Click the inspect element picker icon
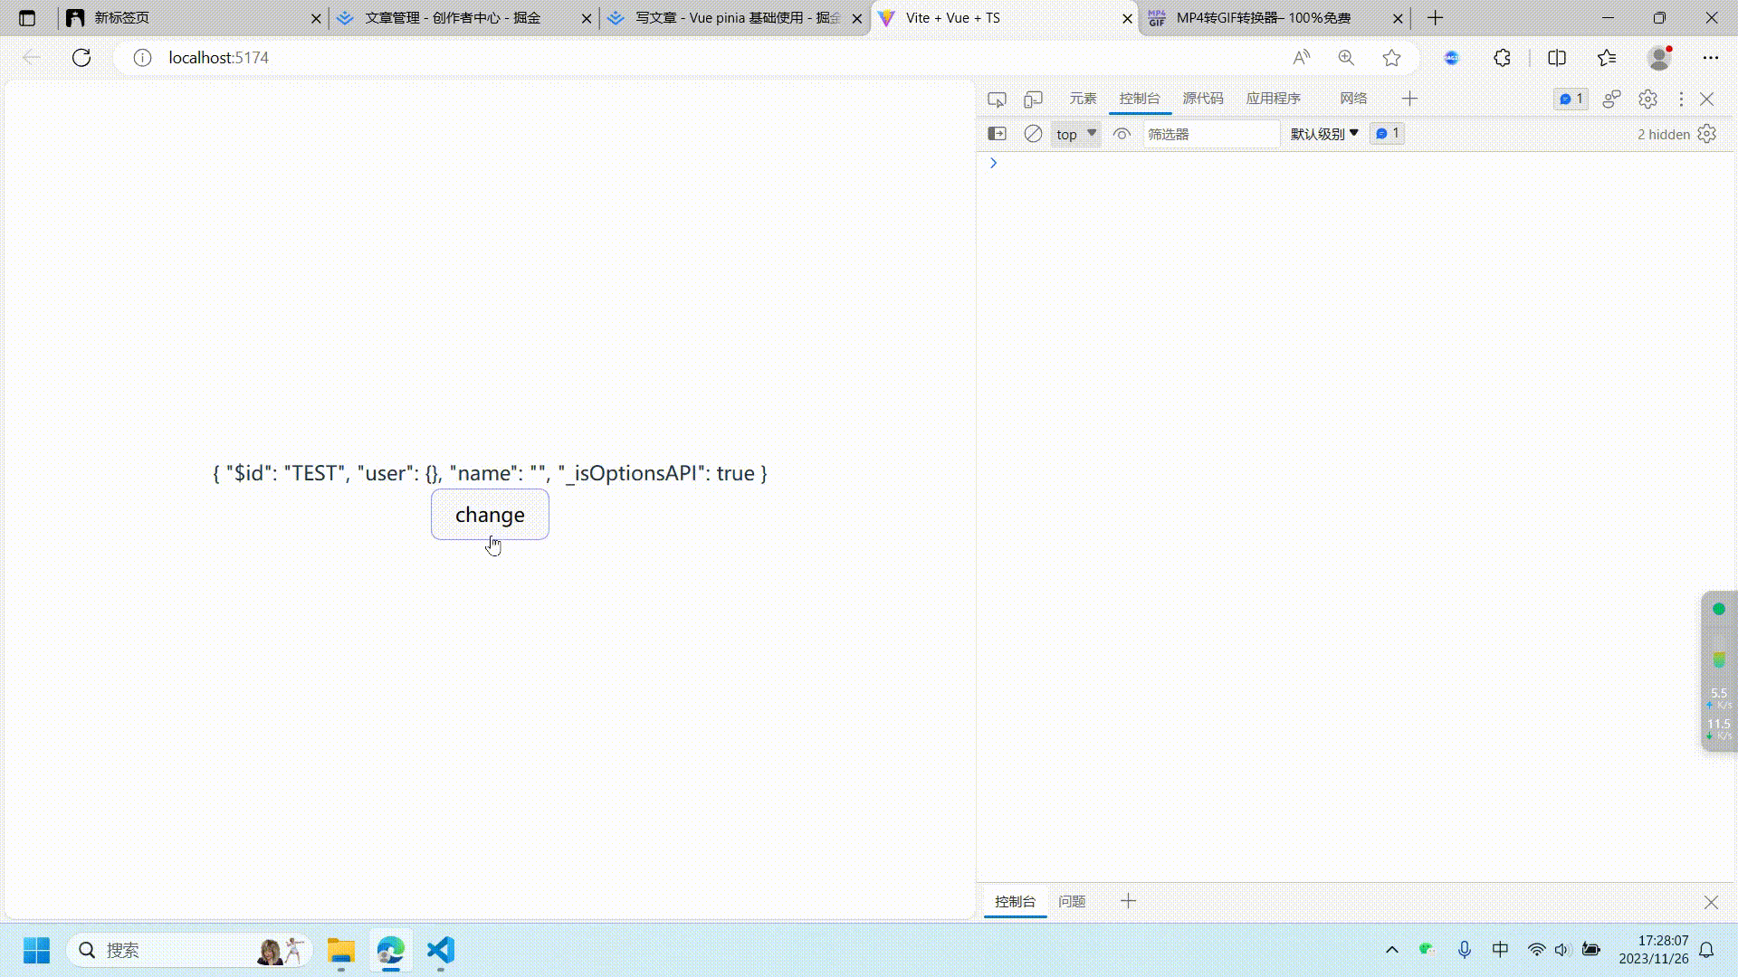This screenshot has height=977, width=1738. (x=997, y=99)
